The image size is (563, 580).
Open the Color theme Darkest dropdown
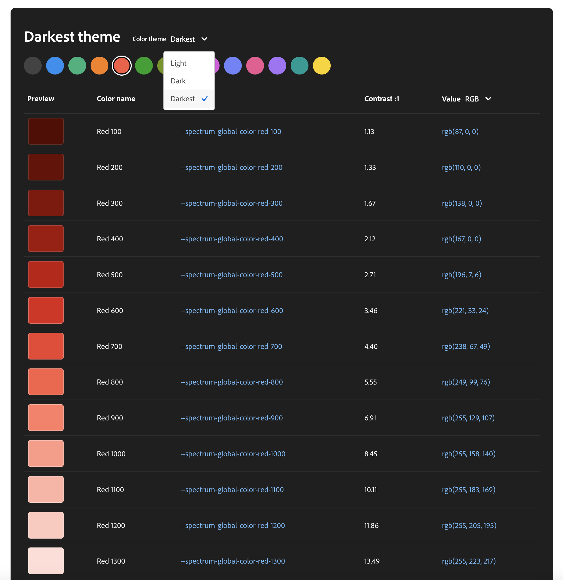click(x=189, y=39)
